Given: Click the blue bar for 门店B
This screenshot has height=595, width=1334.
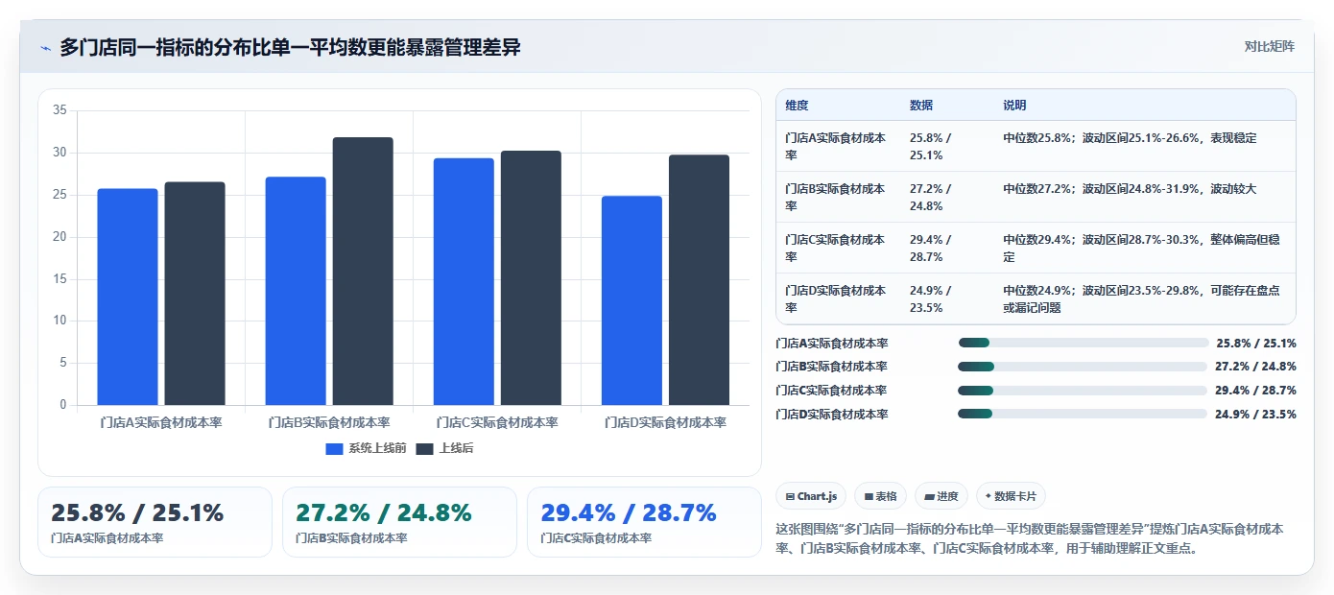Looking at the screenshot, I should tap(296, 291).
